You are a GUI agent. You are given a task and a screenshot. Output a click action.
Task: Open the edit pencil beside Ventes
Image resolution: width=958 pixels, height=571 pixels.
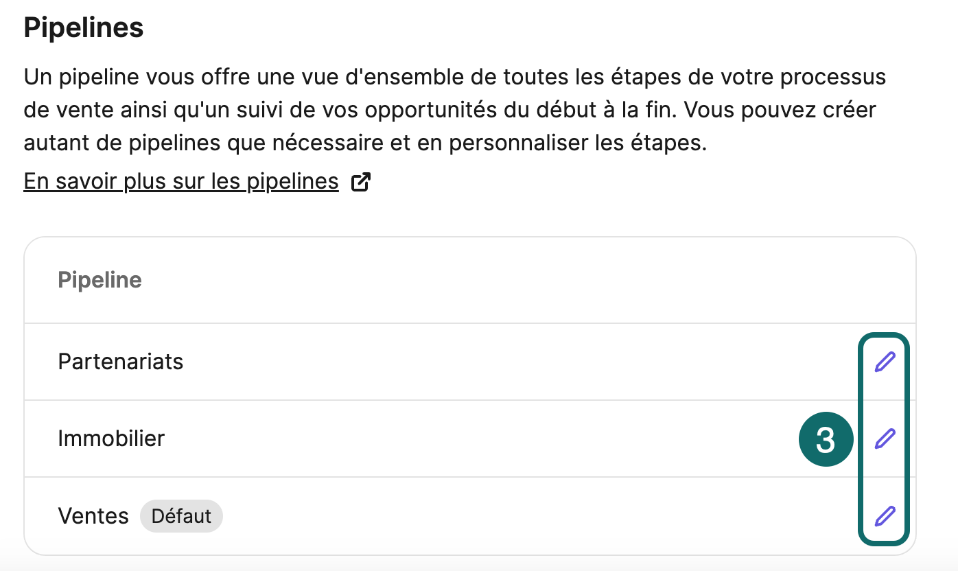click(885, 515)
